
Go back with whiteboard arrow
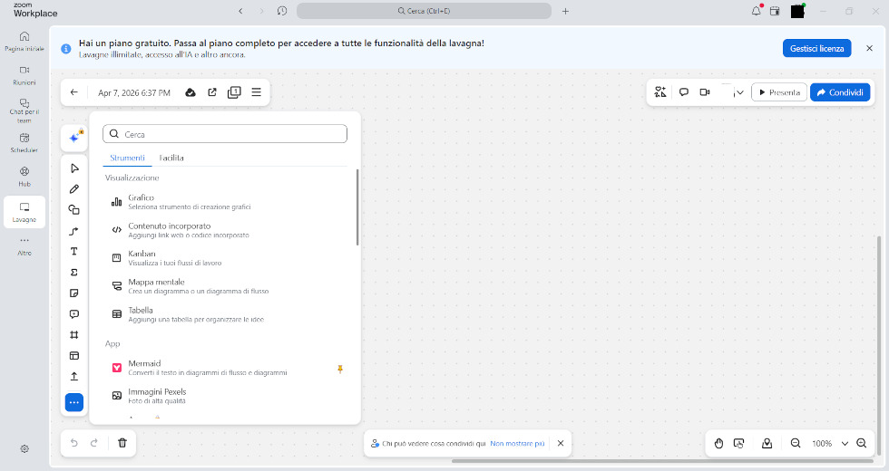pyautogui.click(x=73, y=92)
